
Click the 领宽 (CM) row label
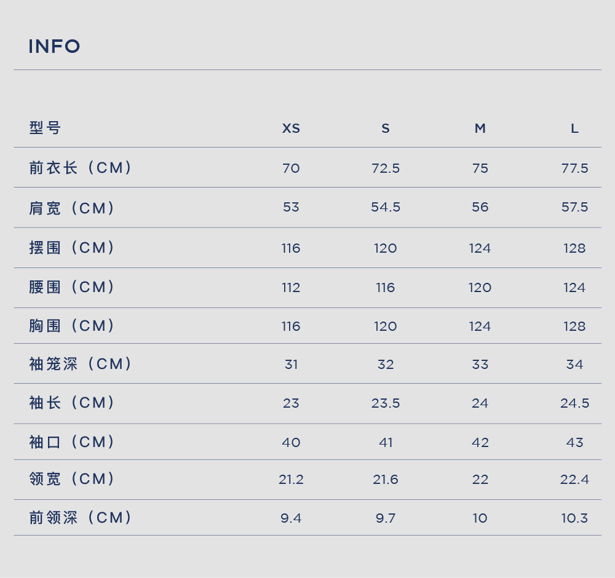tap(72, 479)
